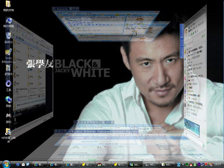Open the 我的电脑 desktop icon
The width and height of the screenshot is (224, 168).
8,21
